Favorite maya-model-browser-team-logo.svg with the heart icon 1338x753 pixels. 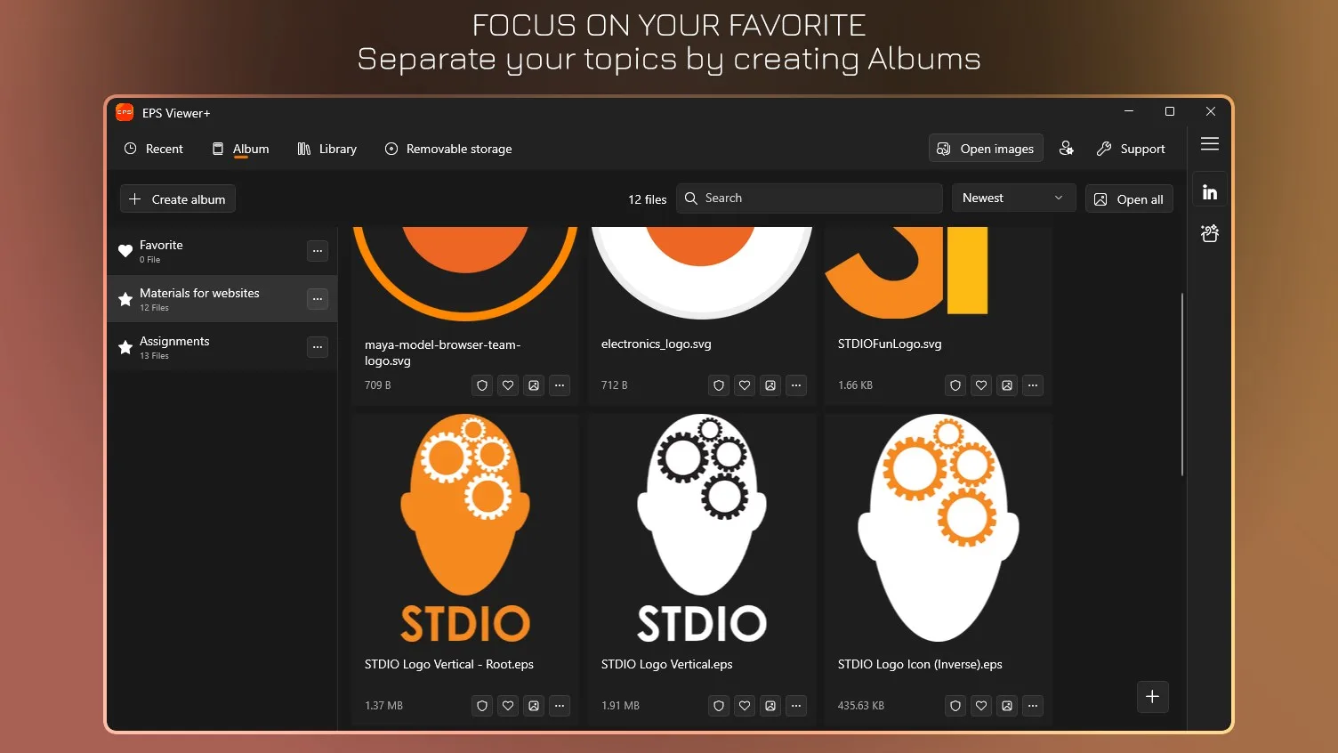[x=508, y=385]
